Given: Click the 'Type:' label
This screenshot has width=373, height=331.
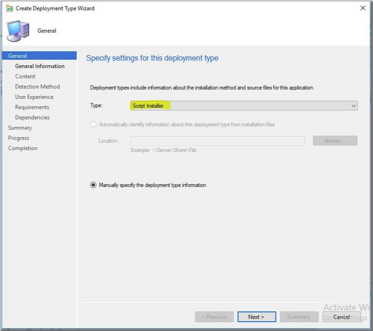Looking at the screenshot, I should coord(97,105).
